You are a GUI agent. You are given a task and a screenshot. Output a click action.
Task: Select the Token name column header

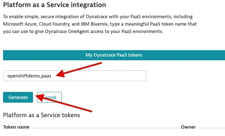point(16,127)
